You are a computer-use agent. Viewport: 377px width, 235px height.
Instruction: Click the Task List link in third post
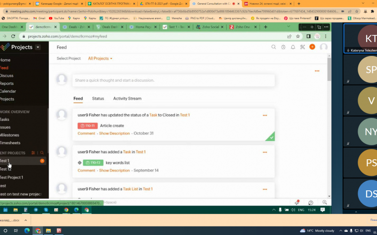pos(131,189)
